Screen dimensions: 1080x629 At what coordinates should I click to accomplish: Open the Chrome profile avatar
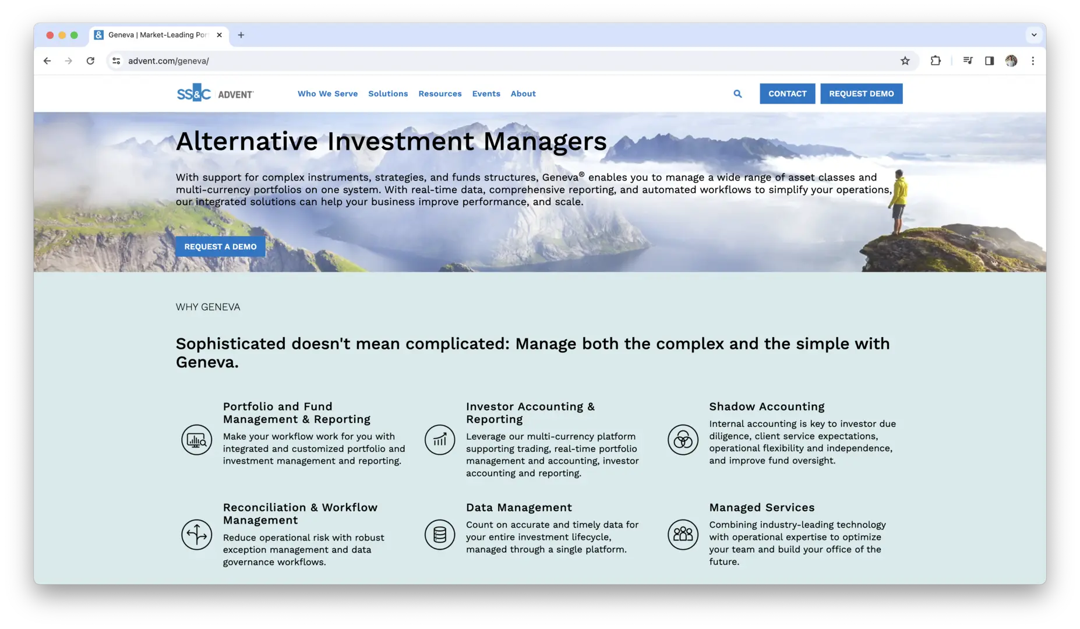(1011, 61)
